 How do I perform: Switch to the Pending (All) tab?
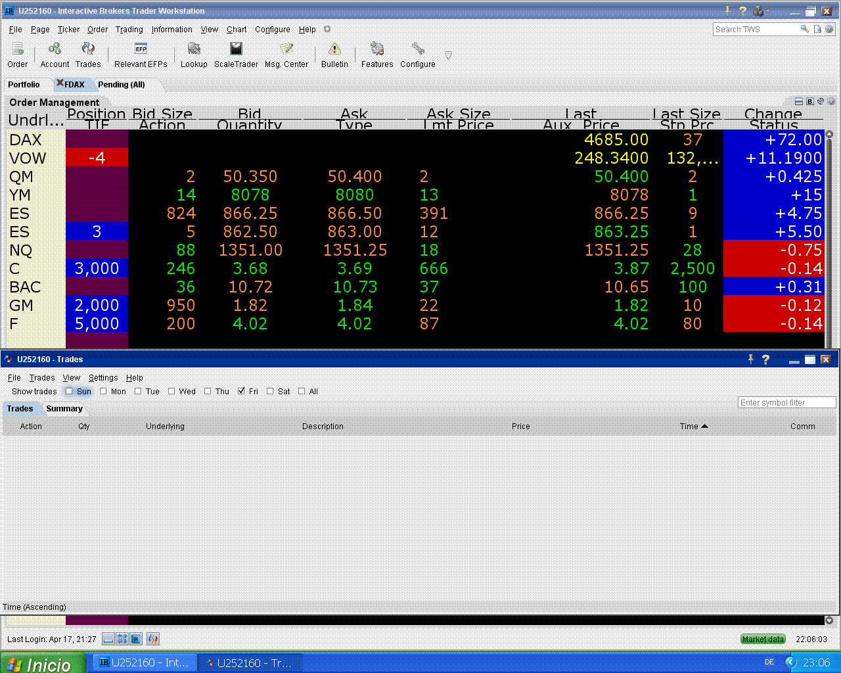(122, 84)
